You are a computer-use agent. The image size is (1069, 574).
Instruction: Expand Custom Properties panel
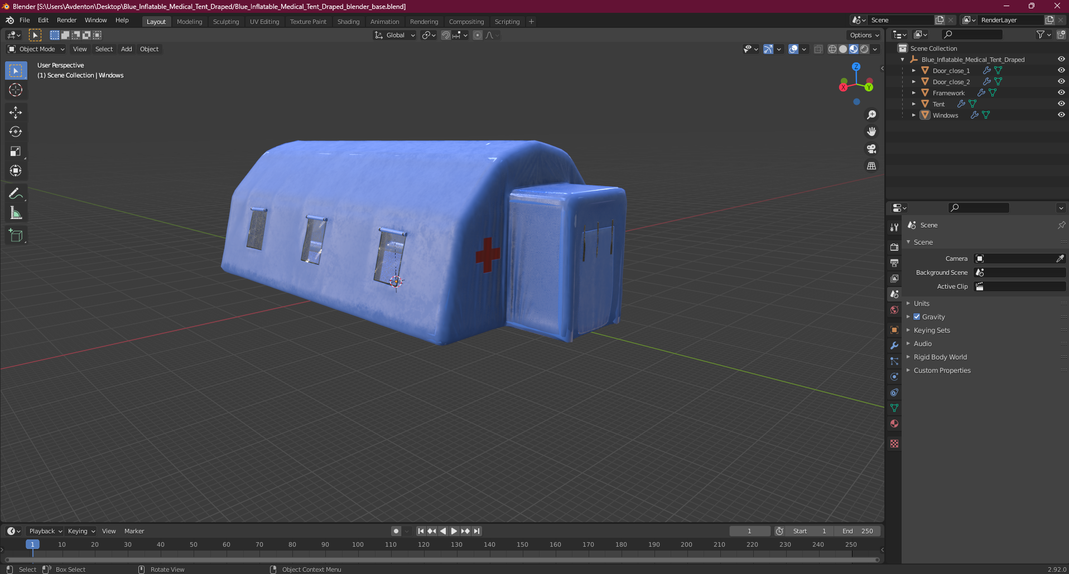(x=942, y=370)
